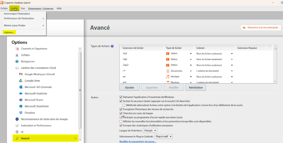283x143 pixels.
Task: Open the Google Workspace (Gmail) icon
Action: pyautogui.click(x=21, y=74)
